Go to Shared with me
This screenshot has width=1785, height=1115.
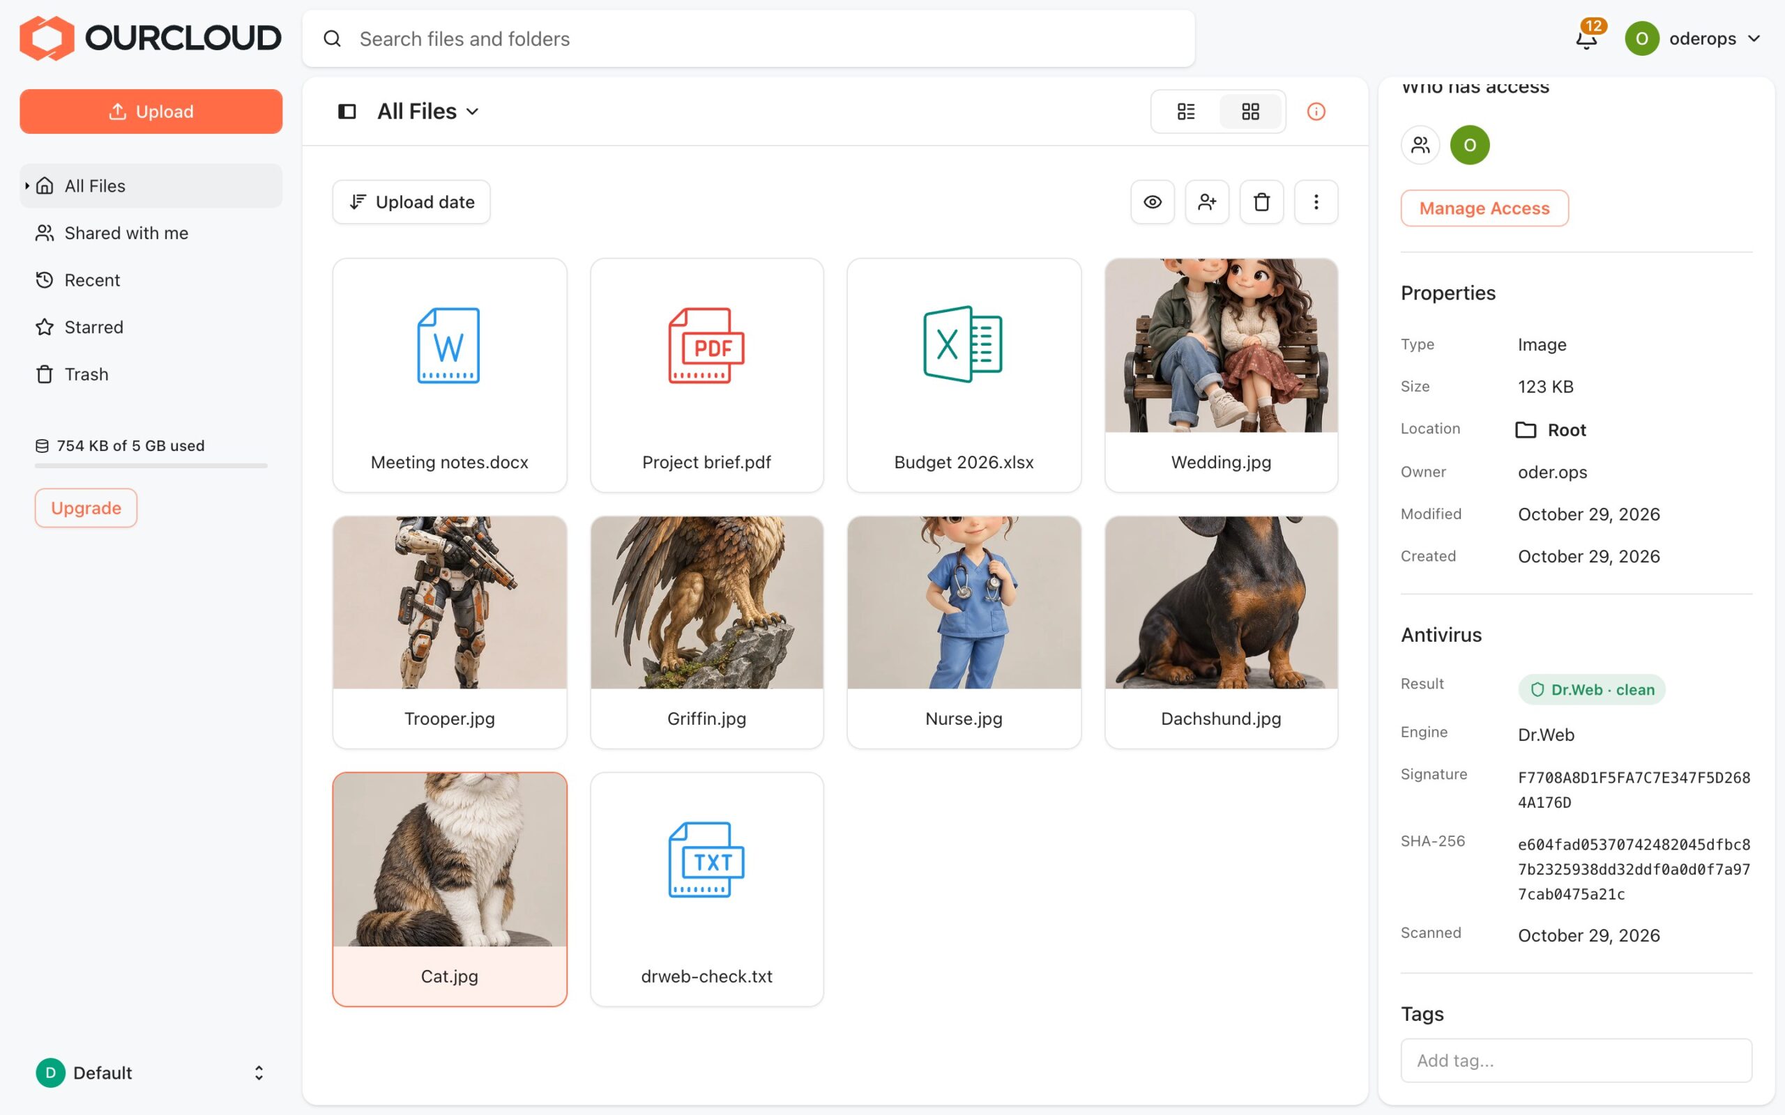[x=151, y=233]
